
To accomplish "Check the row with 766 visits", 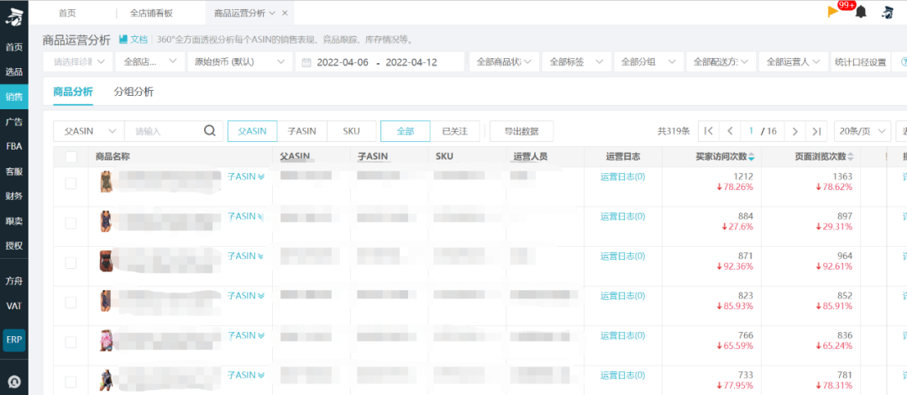I will click(71, 342).
